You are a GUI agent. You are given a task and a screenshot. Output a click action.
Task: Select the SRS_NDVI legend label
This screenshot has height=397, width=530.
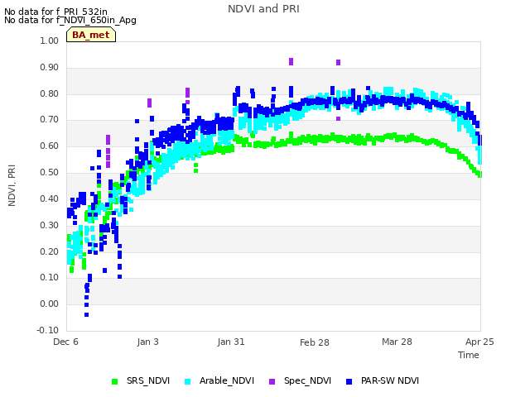(148, 380)
